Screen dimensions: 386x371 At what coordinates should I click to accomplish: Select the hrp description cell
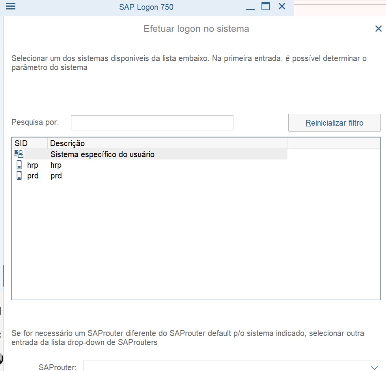point(56,165)
